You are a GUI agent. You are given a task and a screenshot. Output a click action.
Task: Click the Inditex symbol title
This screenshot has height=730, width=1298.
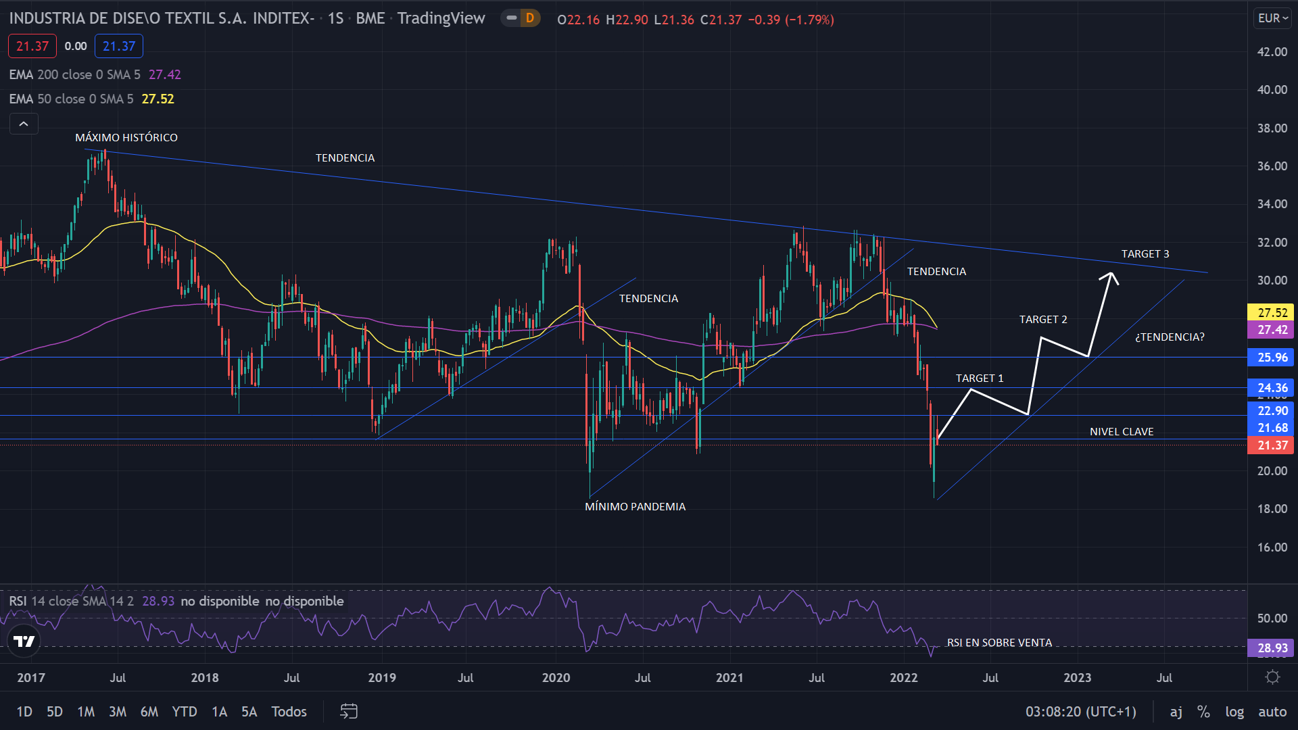point(162,18)
